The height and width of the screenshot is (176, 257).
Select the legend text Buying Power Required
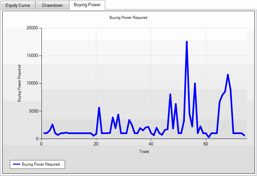(x=41, y=164)
